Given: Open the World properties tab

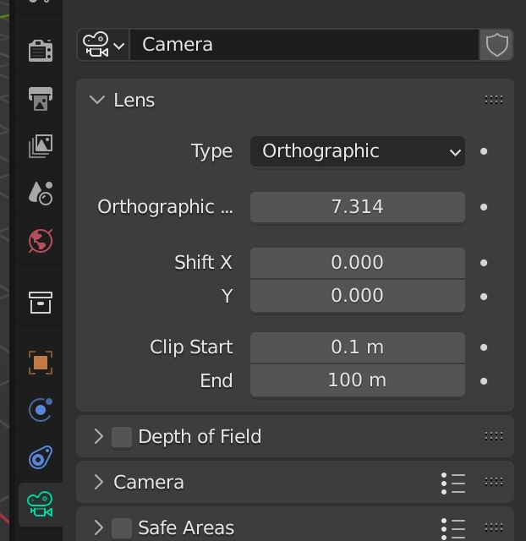Looking at the screenshot, I should click(x=40, y=241).
